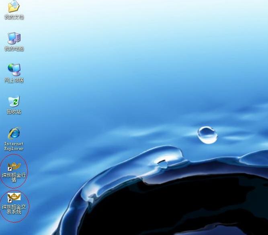Screen dimensions: 268x235
Task: Click the 深圳招金行情 text label
Action: [x=14, y=177]
